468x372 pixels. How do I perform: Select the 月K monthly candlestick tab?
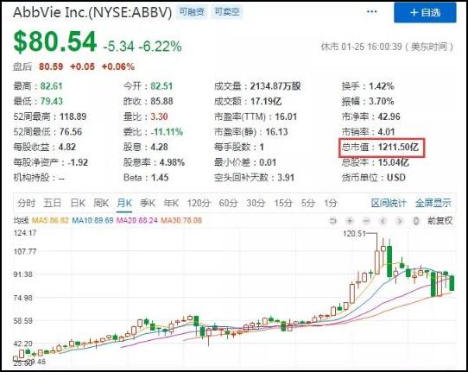click(124, 203)
